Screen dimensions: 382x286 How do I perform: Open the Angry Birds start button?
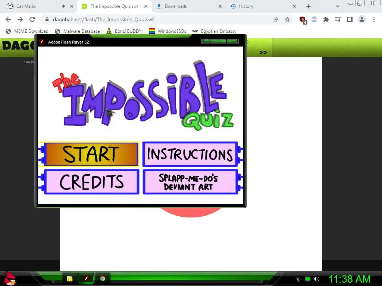[x=10, y=279]
